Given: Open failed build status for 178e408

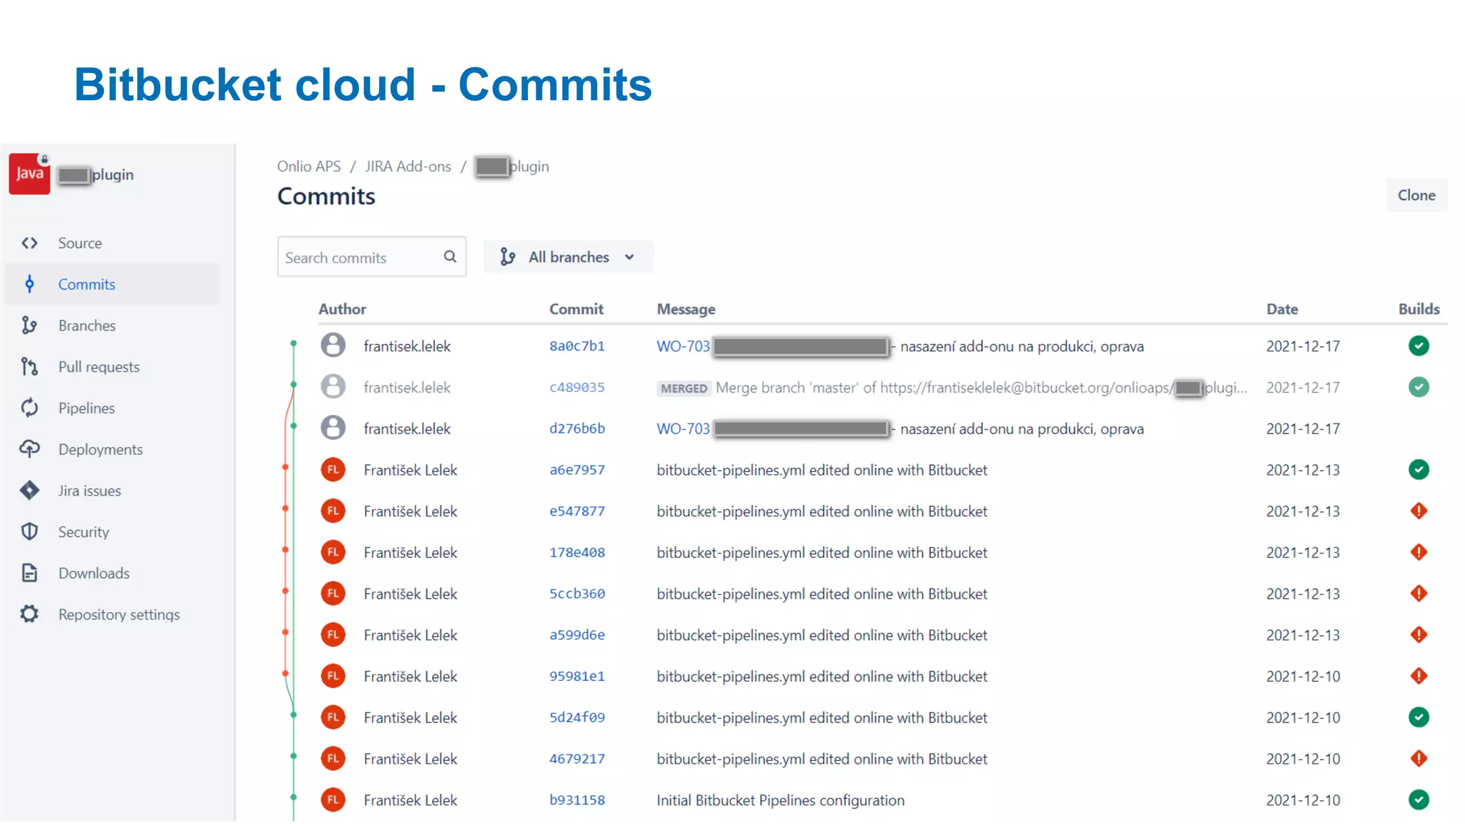Looking at the screenshot, I should 1419,552.
